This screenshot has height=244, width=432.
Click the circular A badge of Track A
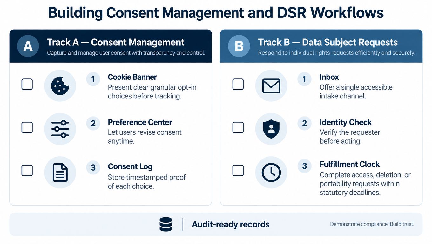click(28, 46)
